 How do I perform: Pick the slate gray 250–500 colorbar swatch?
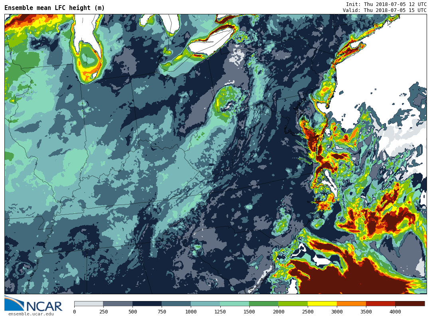[x=118, y=303]
